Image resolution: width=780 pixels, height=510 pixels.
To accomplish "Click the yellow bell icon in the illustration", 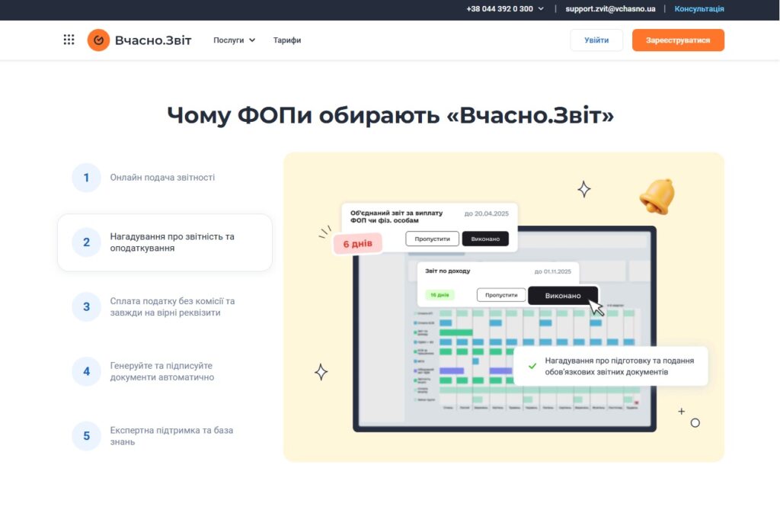I will 657,197.
